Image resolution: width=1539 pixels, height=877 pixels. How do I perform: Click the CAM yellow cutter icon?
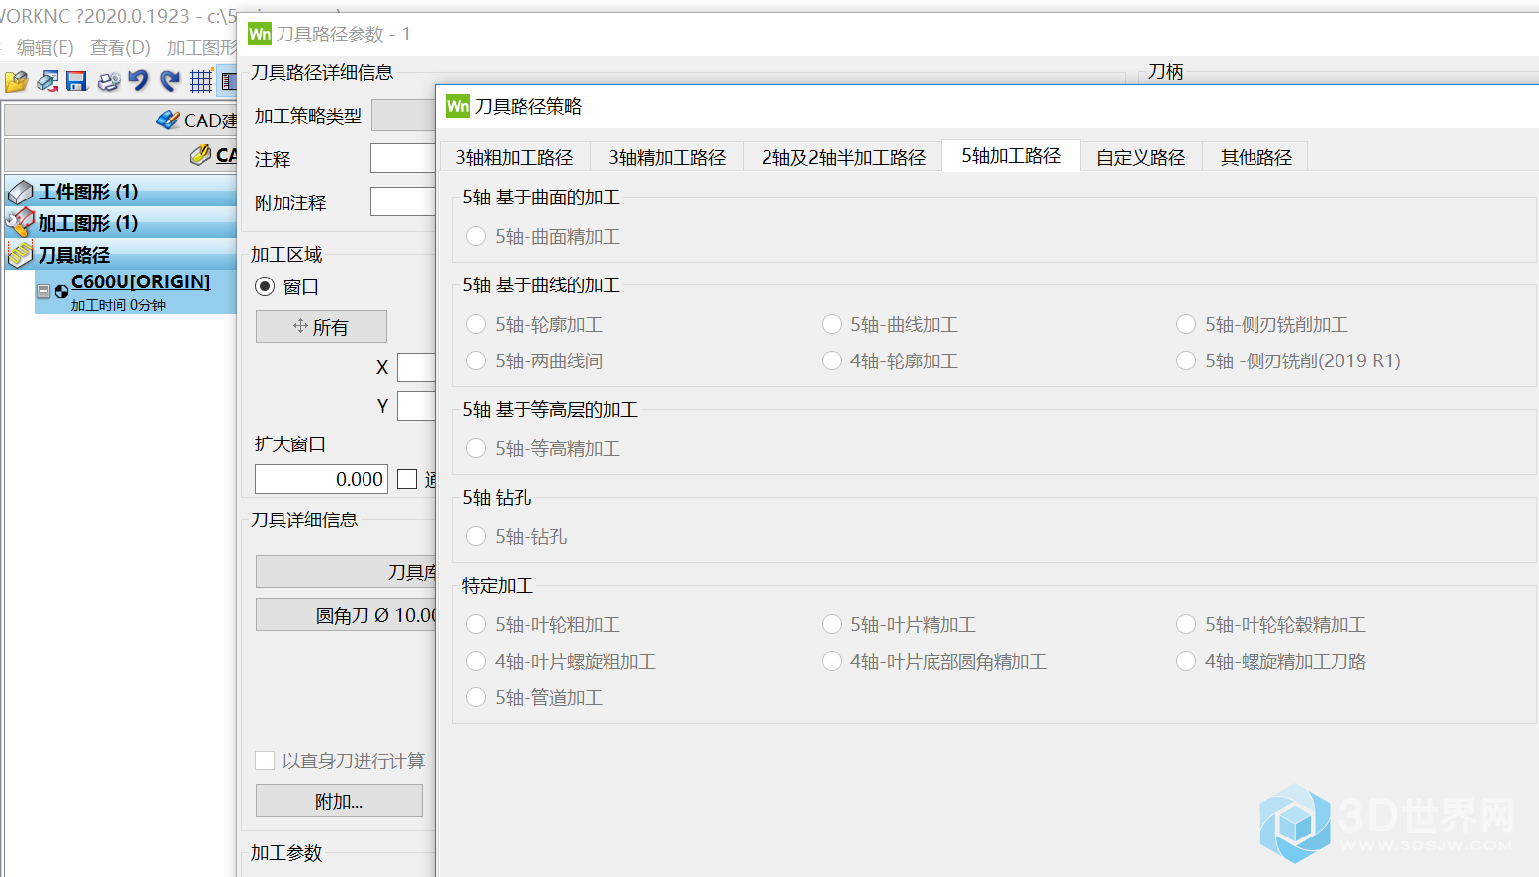coord(201,155)
